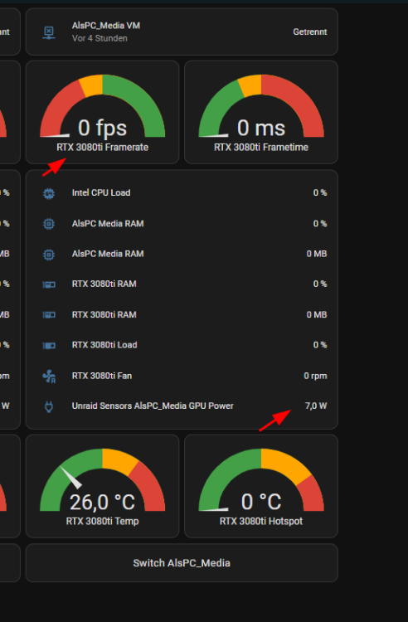Click the 0 % value of RTX 3080ti Load
408x622 pixels.
320,345
